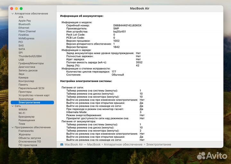Collapse the Сеть section triangle
231x164 pixels.
13,106
